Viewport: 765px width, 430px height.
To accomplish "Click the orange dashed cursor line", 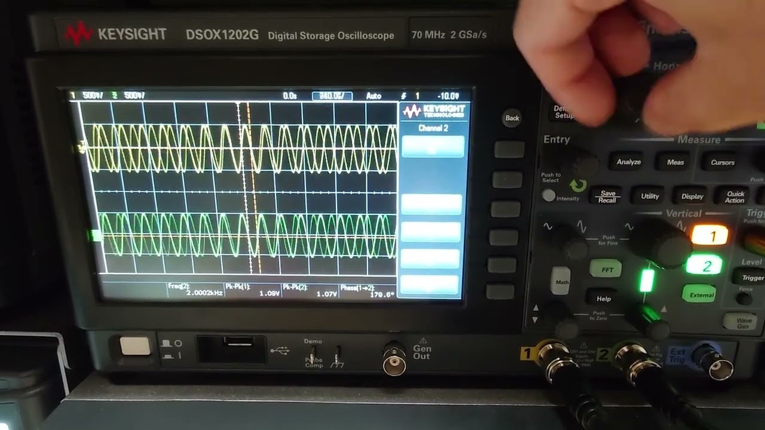I will (253, 188).
